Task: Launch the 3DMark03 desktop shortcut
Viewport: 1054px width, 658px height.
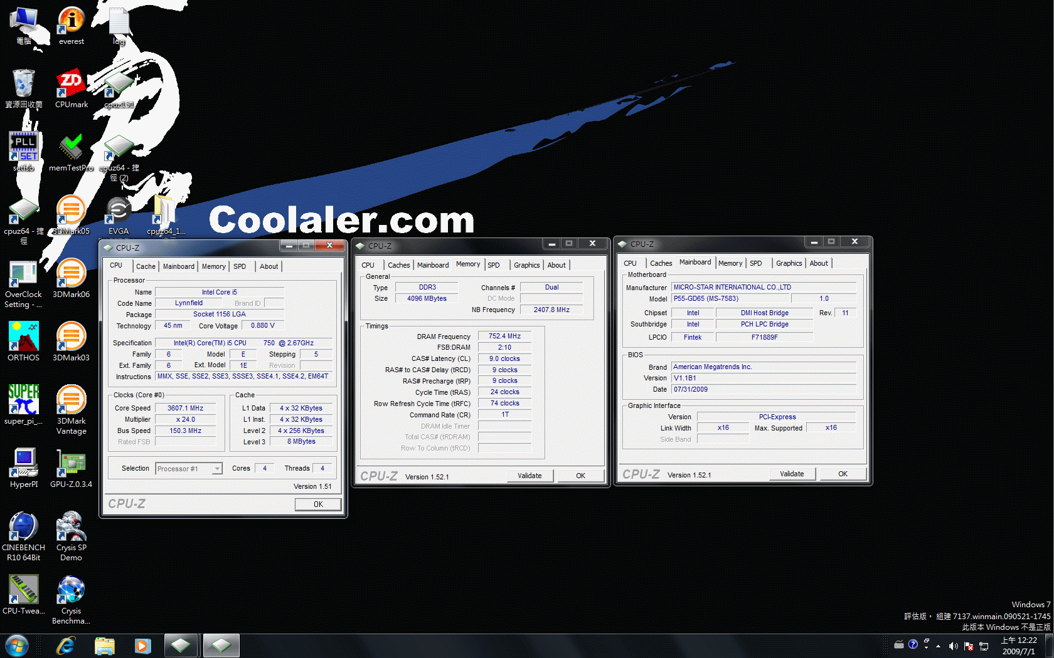Action: click(71, 342)
